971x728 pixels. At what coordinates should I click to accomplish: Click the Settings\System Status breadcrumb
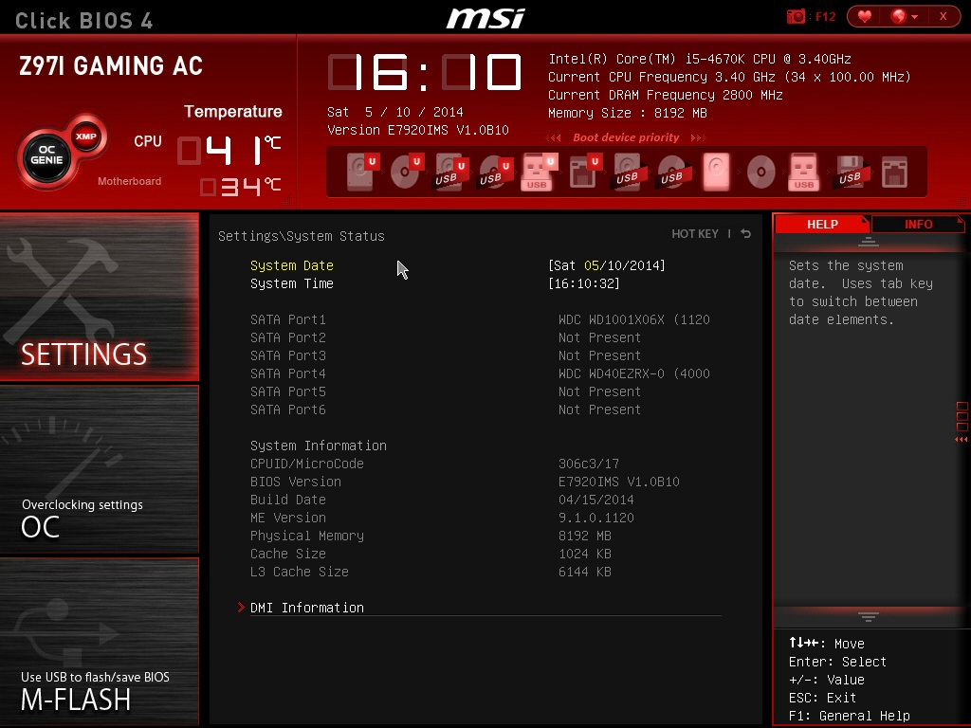coord(301,236)
